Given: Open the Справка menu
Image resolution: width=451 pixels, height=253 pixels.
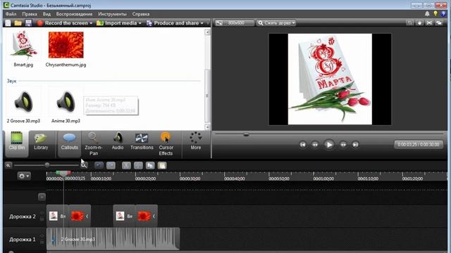Looking at the screenshot, I should tap(141, 14).
